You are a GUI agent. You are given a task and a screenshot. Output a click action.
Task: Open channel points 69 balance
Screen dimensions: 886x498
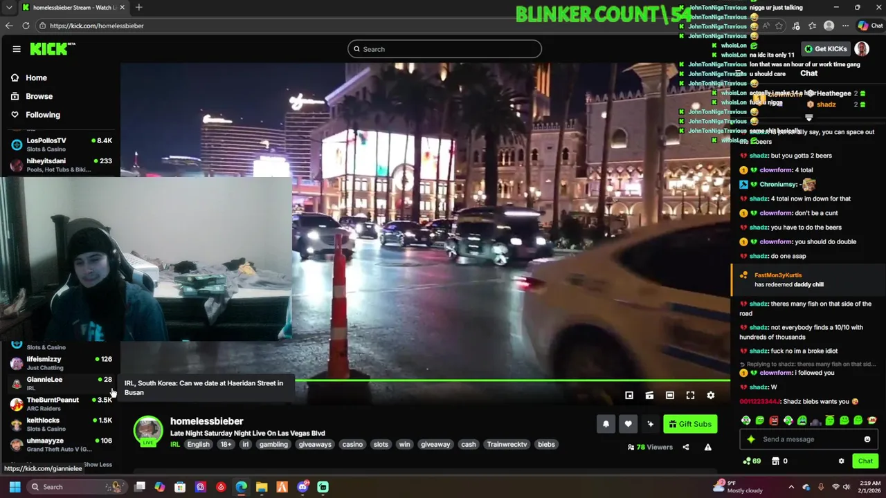click(752, 461)
